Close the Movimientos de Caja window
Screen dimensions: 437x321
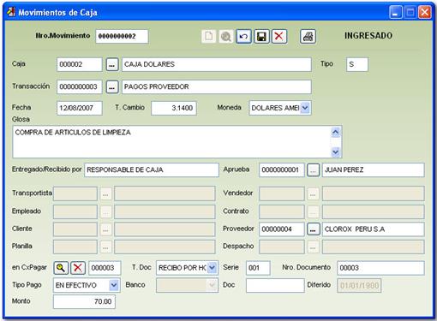425,12
